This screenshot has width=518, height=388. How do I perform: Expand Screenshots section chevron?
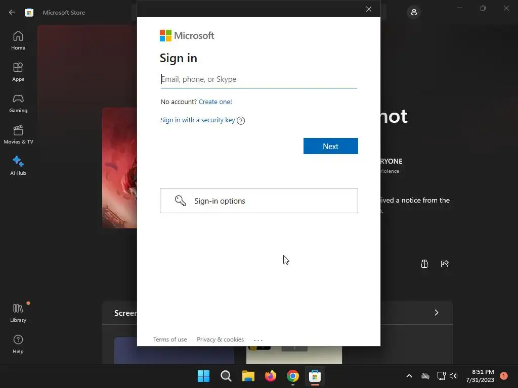(437, 313)
